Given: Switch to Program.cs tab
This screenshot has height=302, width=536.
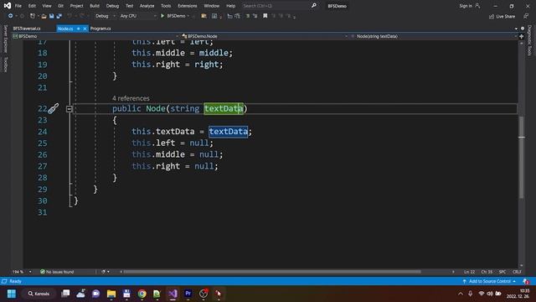Looking at the screenshot, I should [100, 29].
